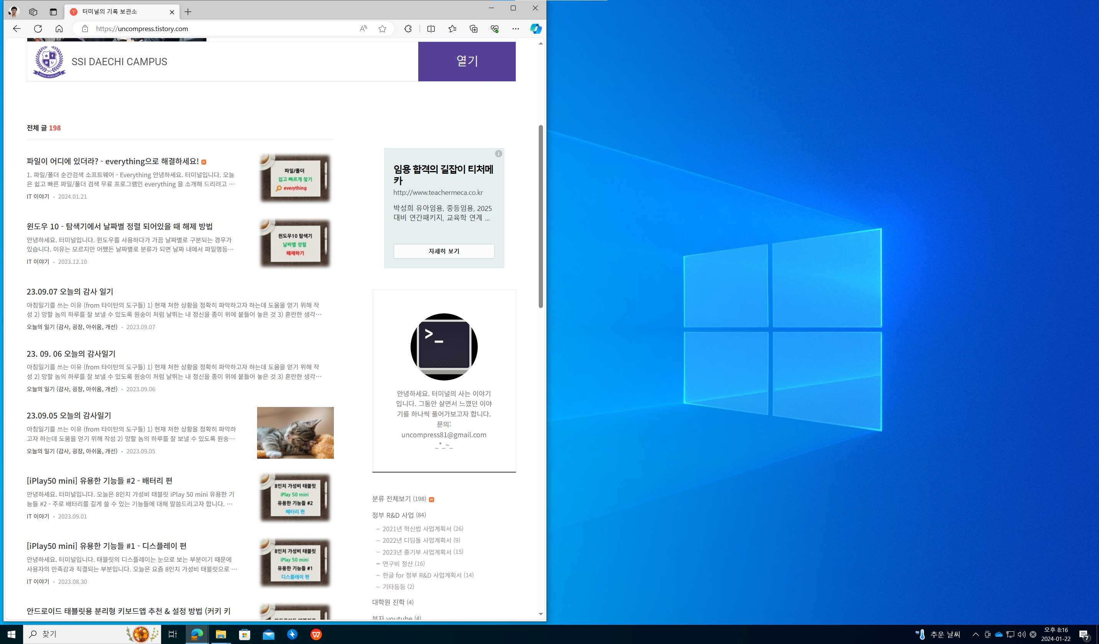Image resolution: width=1099 pixels, height=644 pixels.
Task: Open the Collections icon in the toolbar
Action: pyautogui.click(x=473, y=29)
